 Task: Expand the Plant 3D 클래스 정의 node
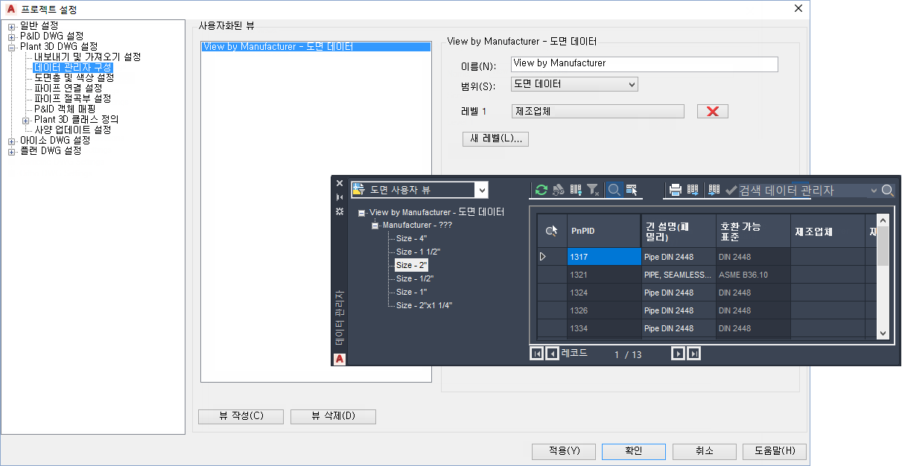click(x=26, y=120)
